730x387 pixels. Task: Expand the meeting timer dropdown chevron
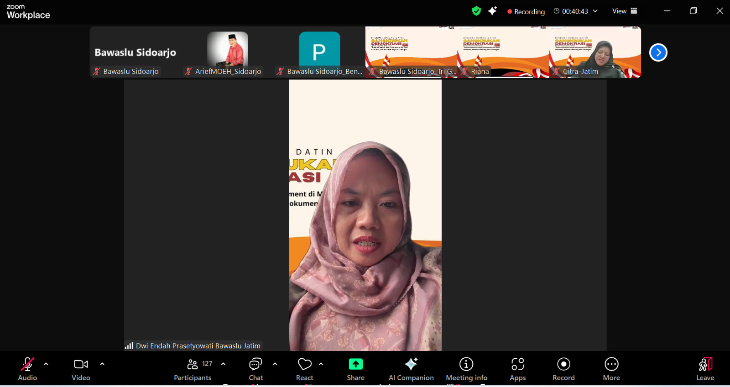(x=595, y=11)
